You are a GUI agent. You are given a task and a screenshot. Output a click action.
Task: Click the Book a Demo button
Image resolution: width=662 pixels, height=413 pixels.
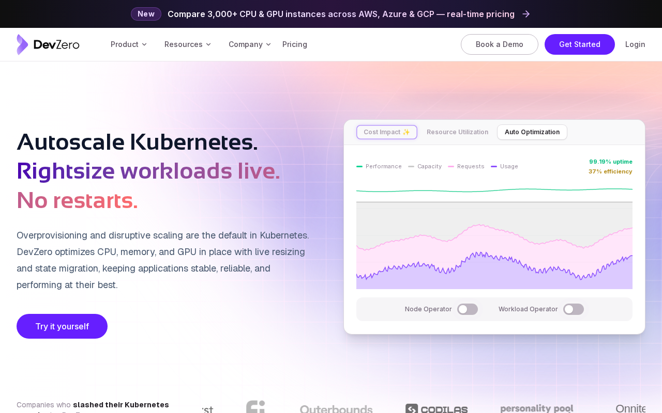coord(500,44)
